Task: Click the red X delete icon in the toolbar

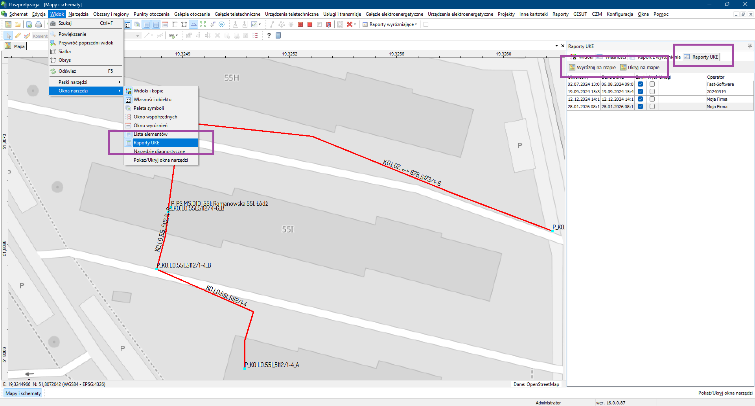Action: click(349, 24)
